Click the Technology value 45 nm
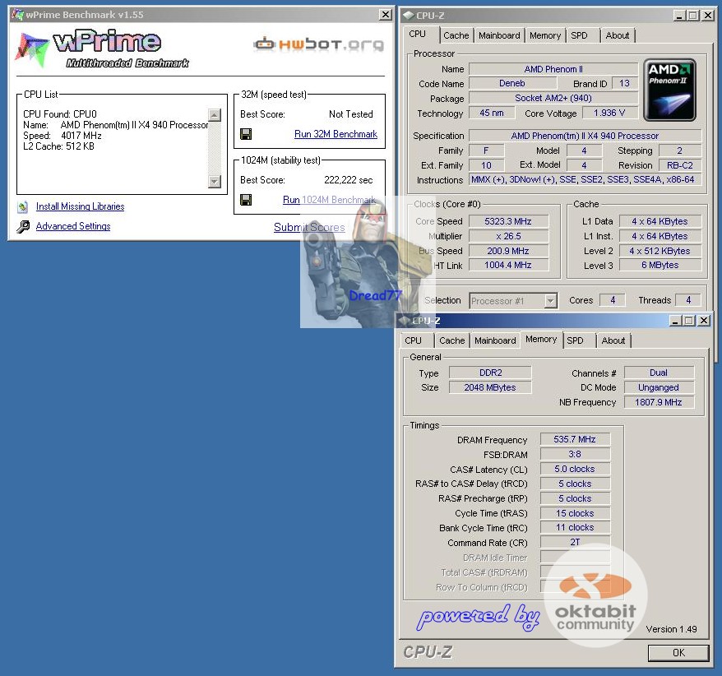The width and height of the screenshot is (722, 676). coord(491,113)
